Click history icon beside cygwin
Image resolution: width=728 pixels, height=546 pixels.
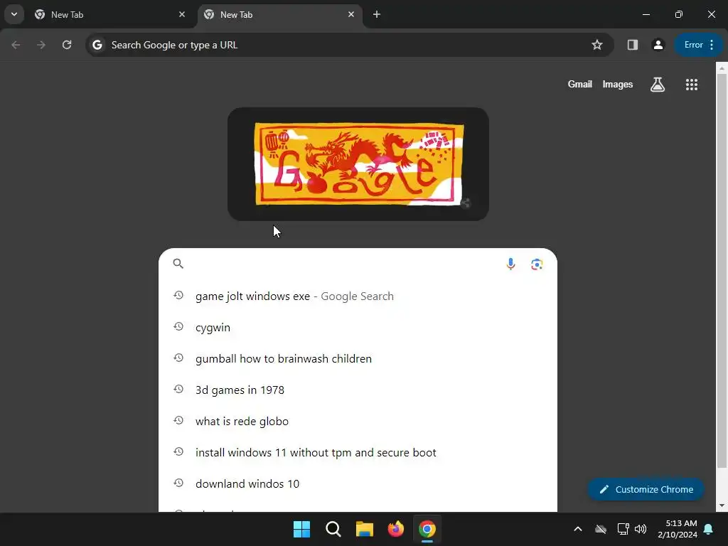[178, 327]
